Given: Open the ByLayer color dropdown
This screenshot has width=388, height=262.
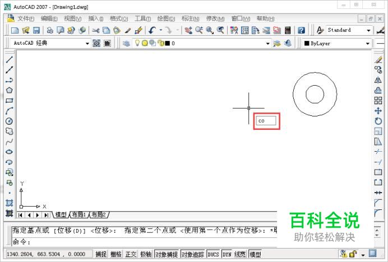Looking at the screenshot, I should 368,44.
